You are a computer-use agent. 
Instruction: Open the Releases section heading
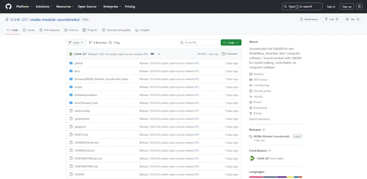click(255, 130)
